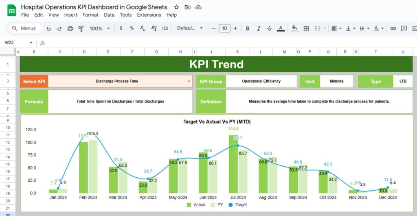Open the Default font dropdown
Viewport: 417px width, 216px height.
(x=190, y=28)
